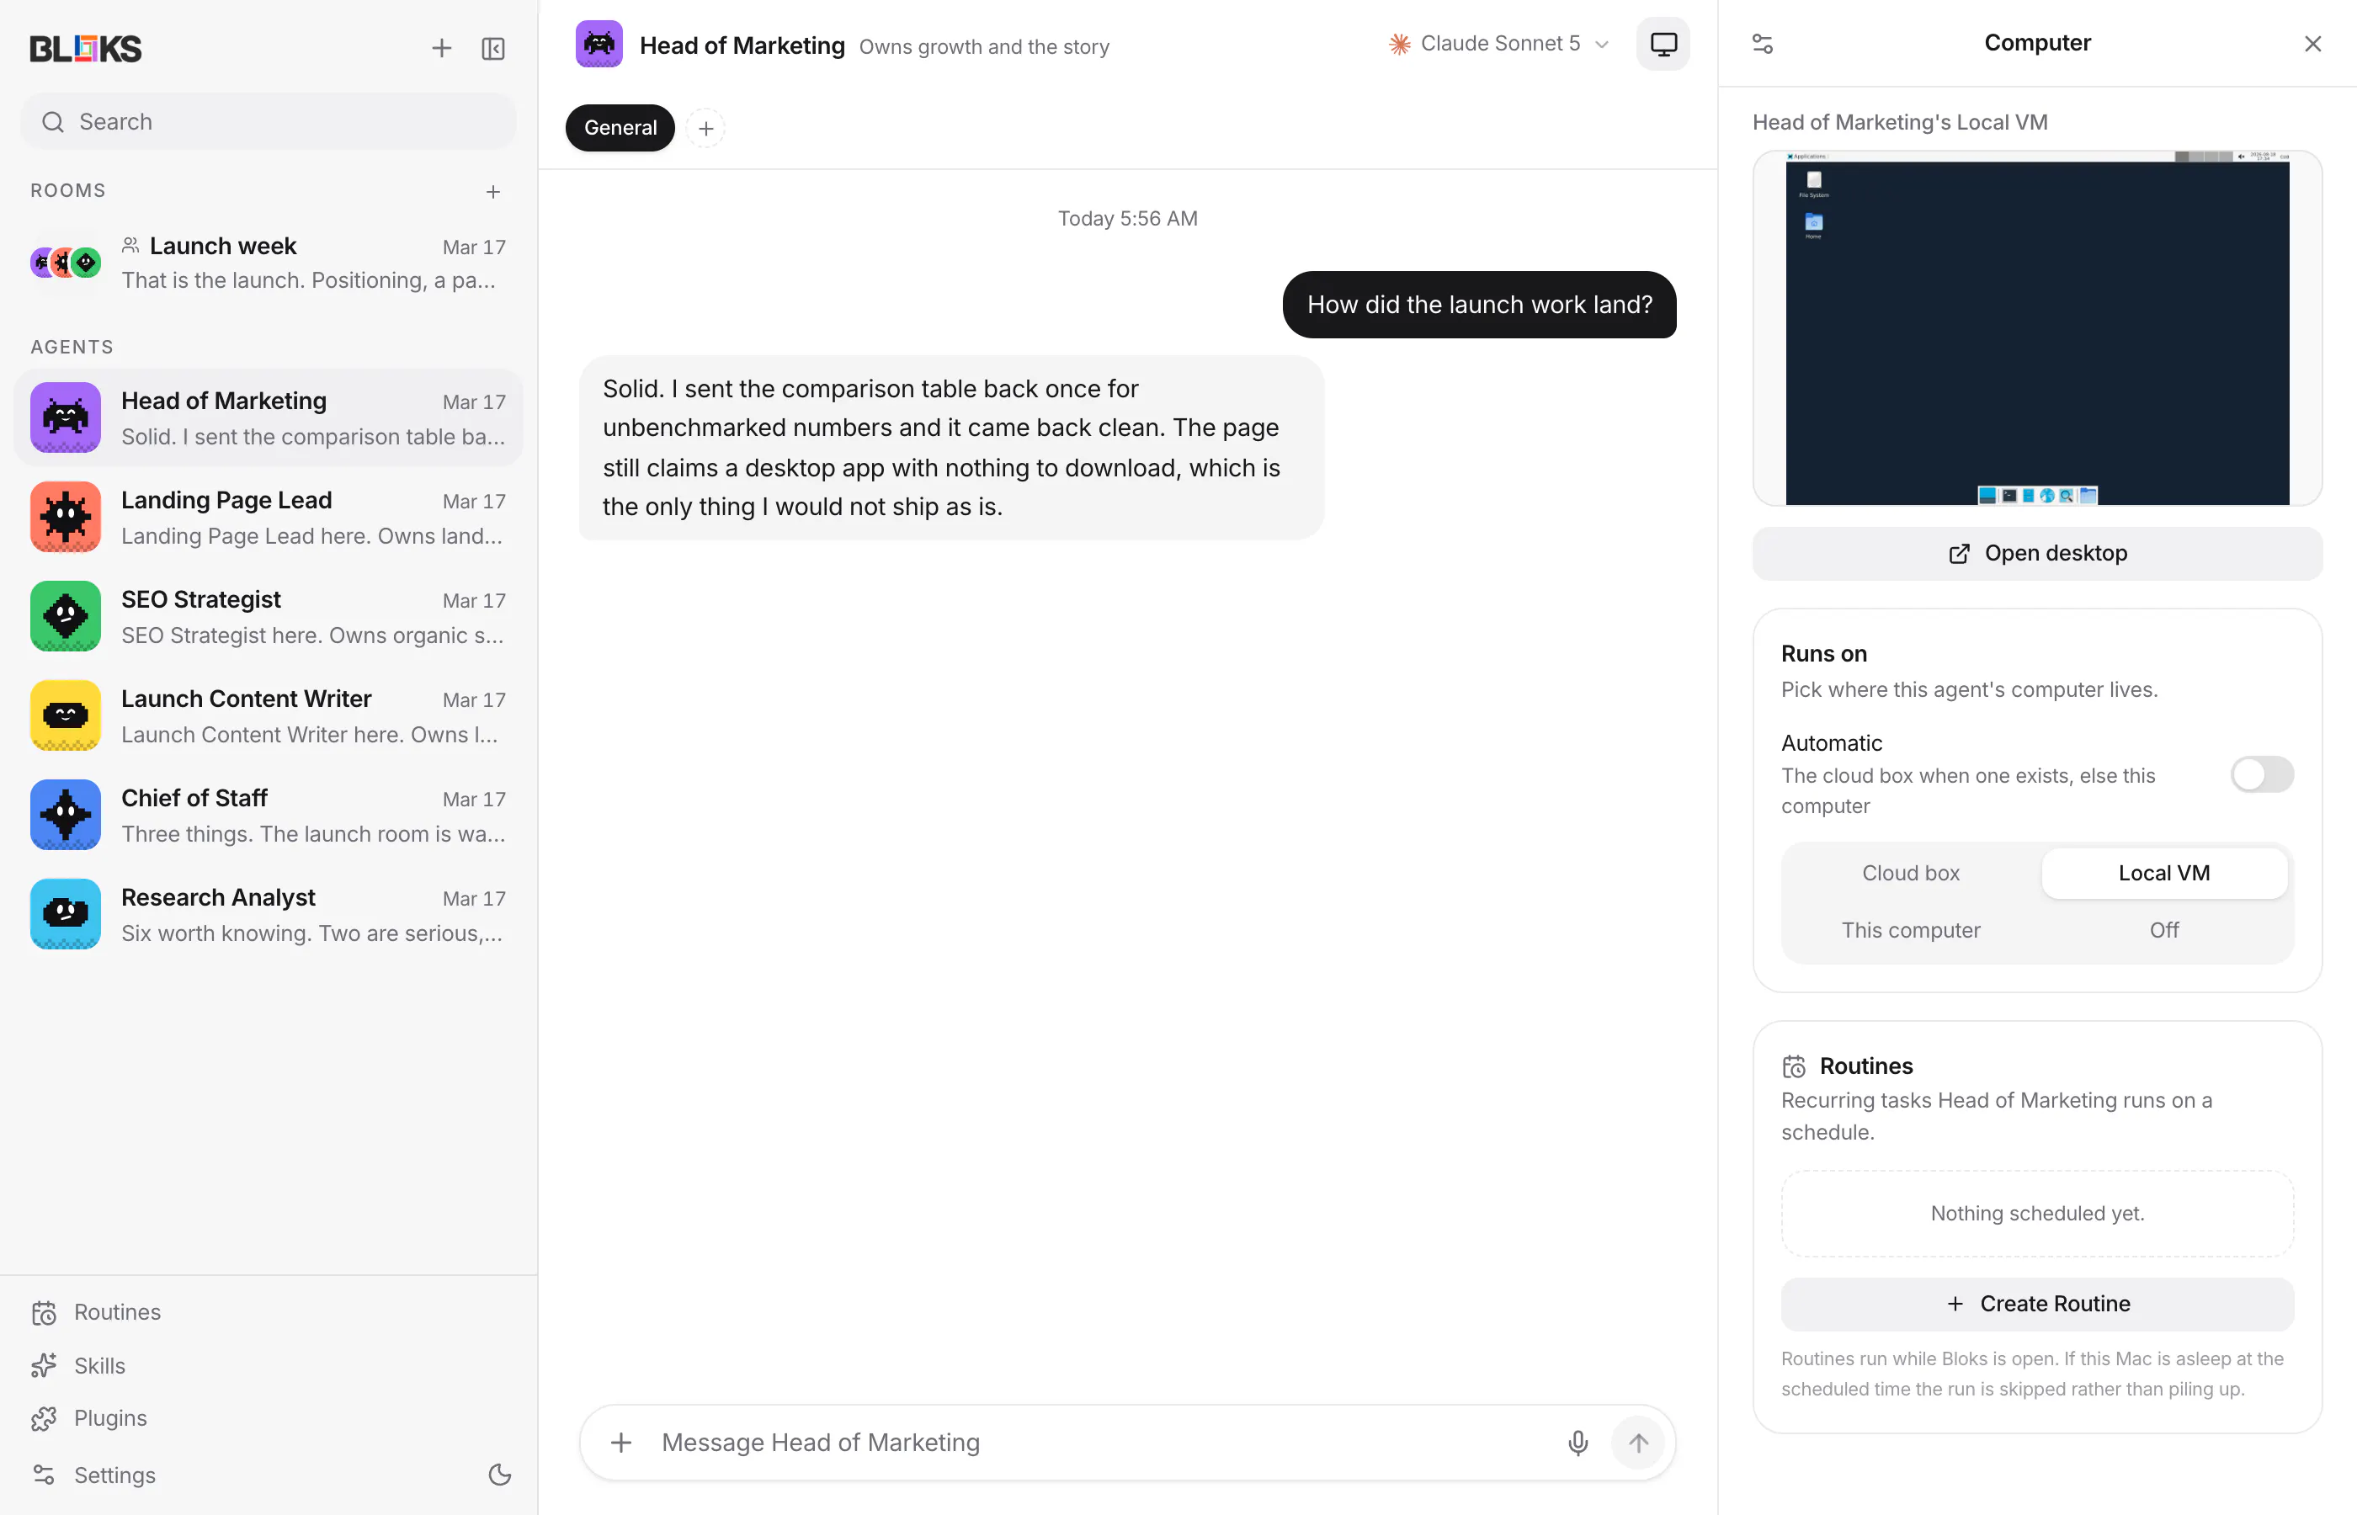The height and width of the screenshot is (1515, 2357).
Task: Open Research Analyst conversation
Action: [269, 914]
